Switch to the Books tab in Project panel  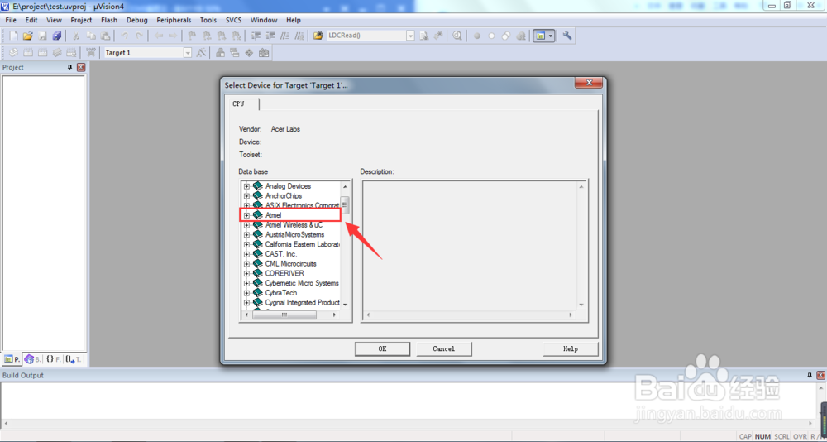[x=33, y=359]
